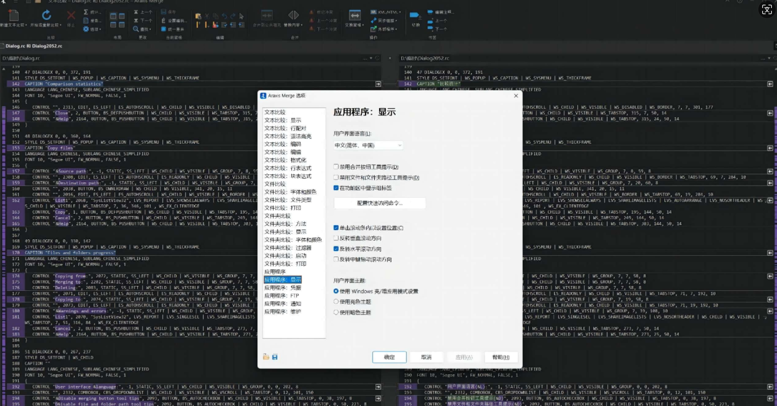777x406 pixels.
Task: Click the 帮助(H) button
Action: tap(501, 357)
